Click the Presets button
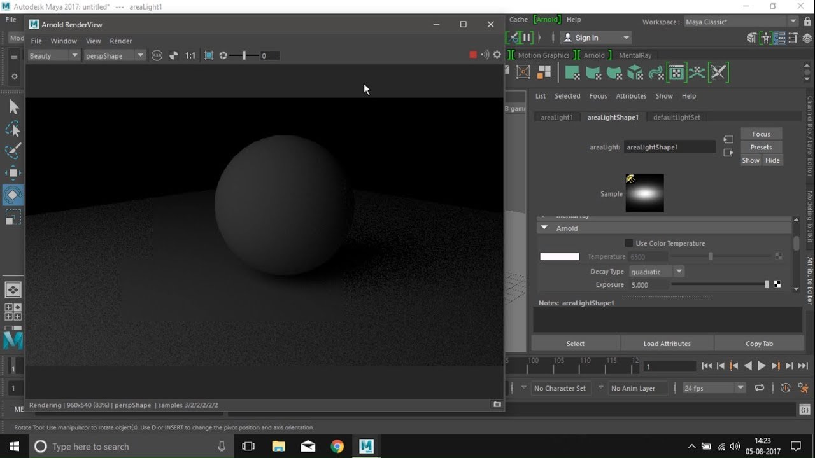815x458 pixels. point(761,147)
